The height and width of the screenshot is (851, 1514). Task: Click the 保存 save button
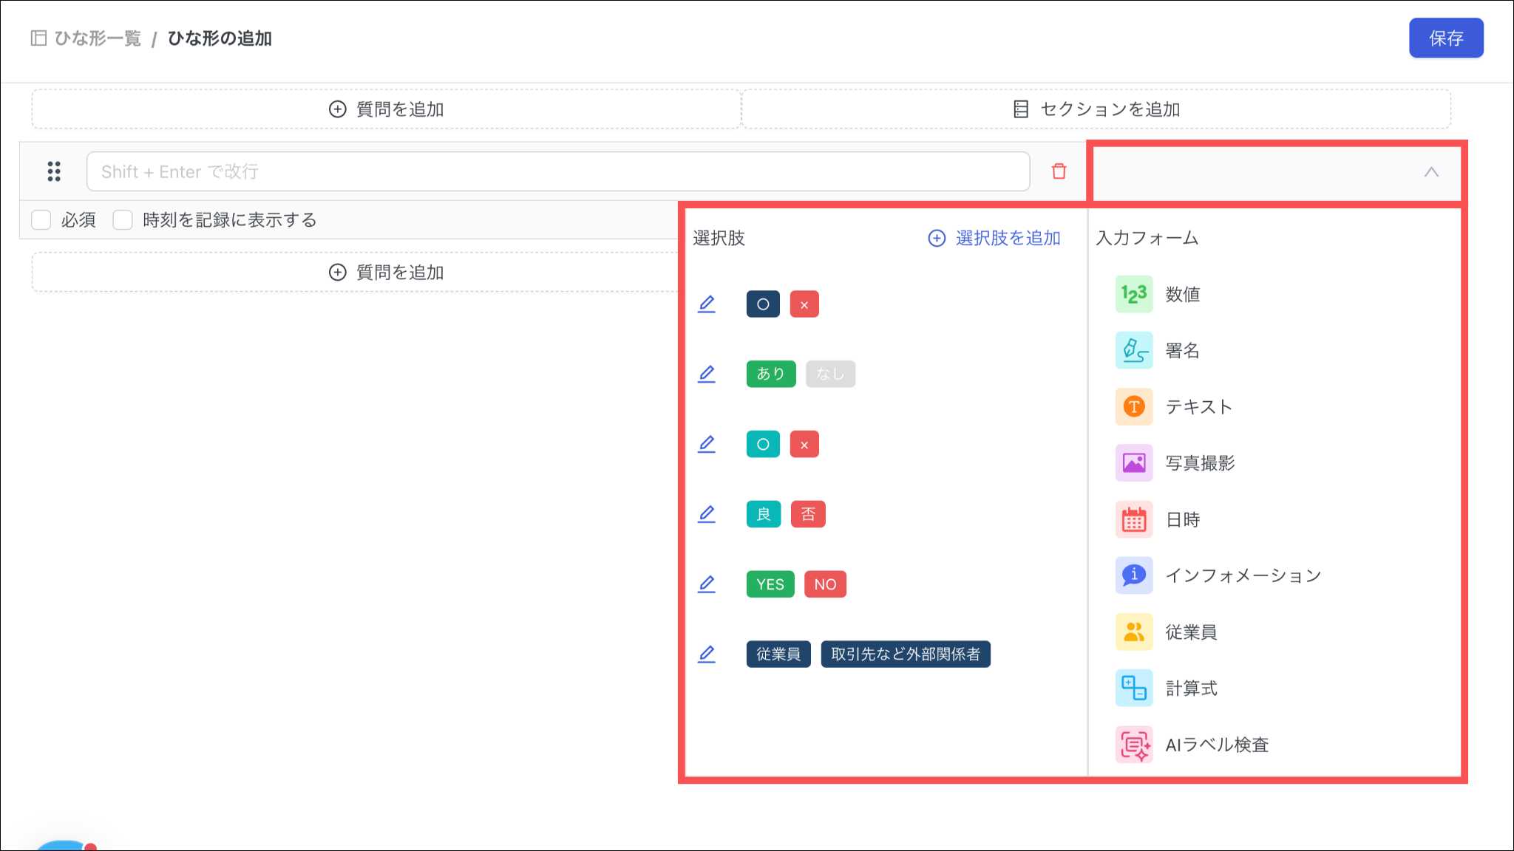coord(1445,38)
